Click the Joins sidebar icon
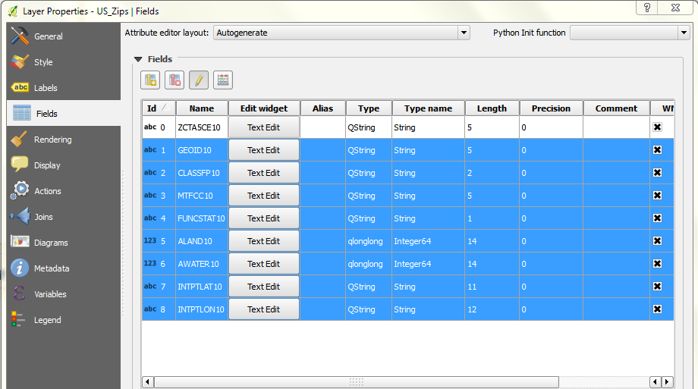The width and height of the screenshot is (698, 389). pos(20,217)
